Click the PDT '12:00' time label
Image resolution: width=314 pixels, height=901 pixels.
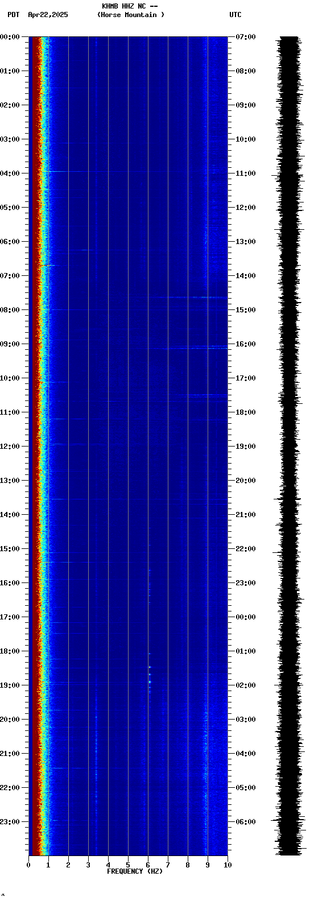click(x=10, y=447)
